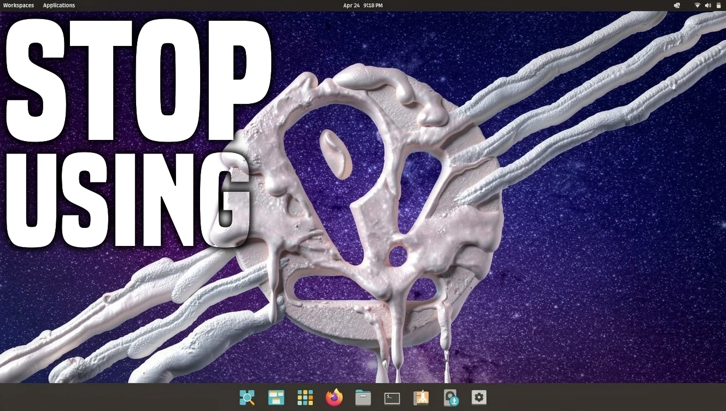Open the Files manager in the dock

coord(363,397)
